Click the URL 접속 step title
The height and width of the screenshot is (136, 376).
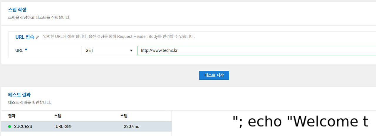tap(25, 37)
